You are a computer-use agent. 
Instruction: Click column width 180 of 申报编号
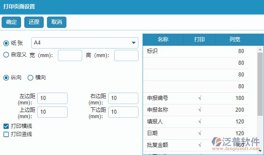pyautogui.click(x=240, y=98)
